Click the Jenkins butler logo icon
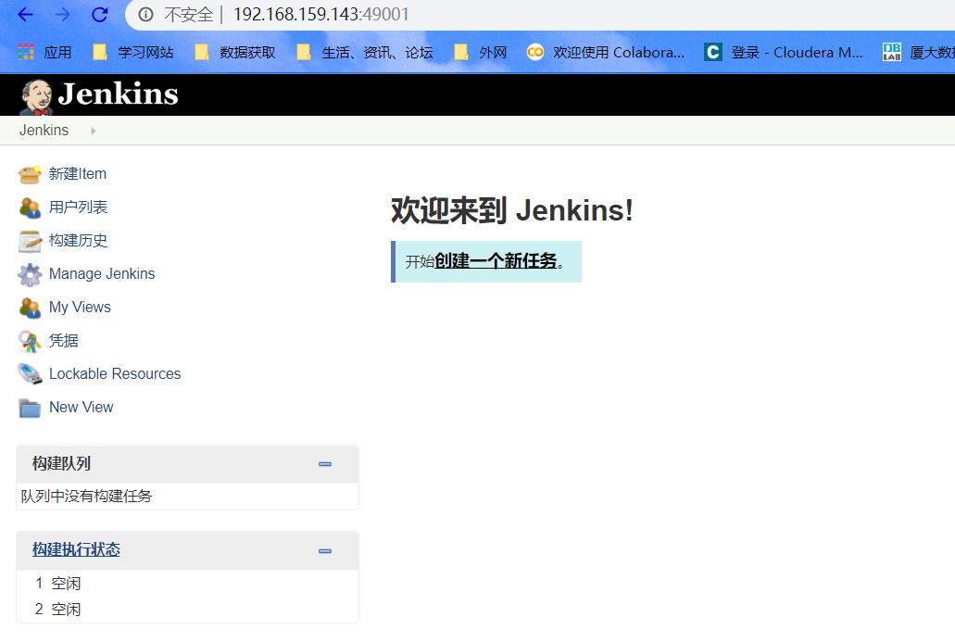This screenshot has width=955, height=642. click(36, 96)
